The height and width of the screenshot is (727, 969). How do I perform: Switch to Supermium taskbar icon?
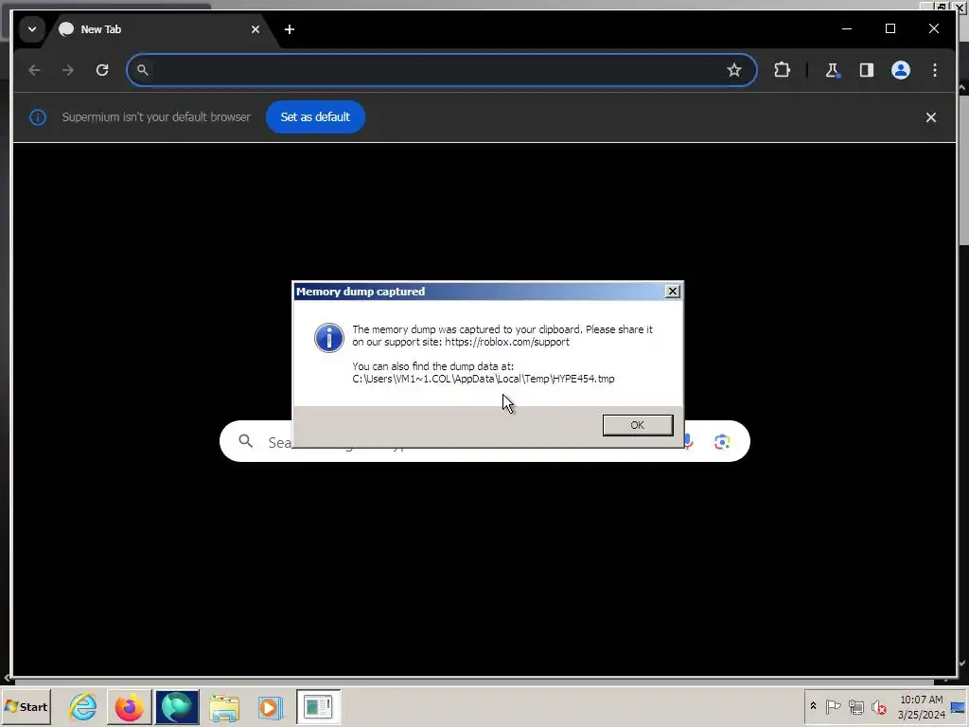point(177,706)
